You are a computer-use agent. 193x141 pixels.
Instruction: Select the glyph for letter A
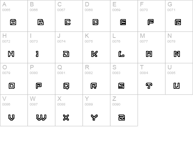pos(13,22)
